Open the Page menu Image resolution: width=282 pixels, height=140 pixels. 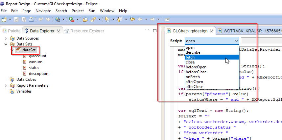pos(27,11)
